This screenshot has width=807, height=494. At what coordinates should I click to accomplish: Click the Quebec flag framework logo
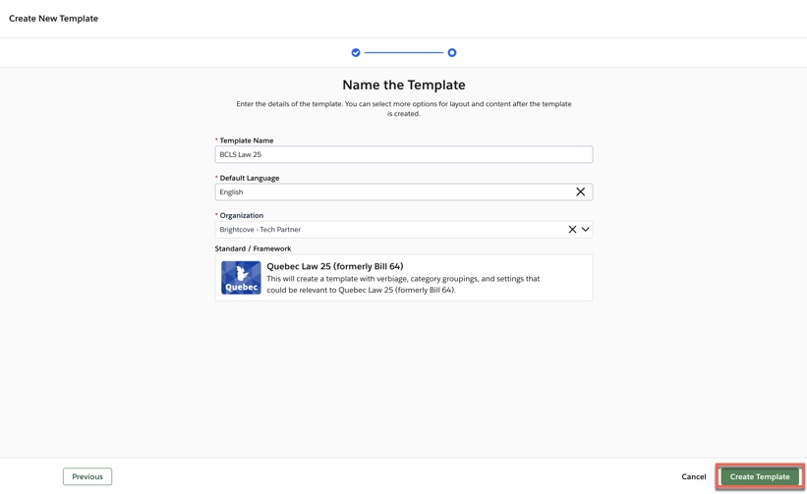point(241,278)
